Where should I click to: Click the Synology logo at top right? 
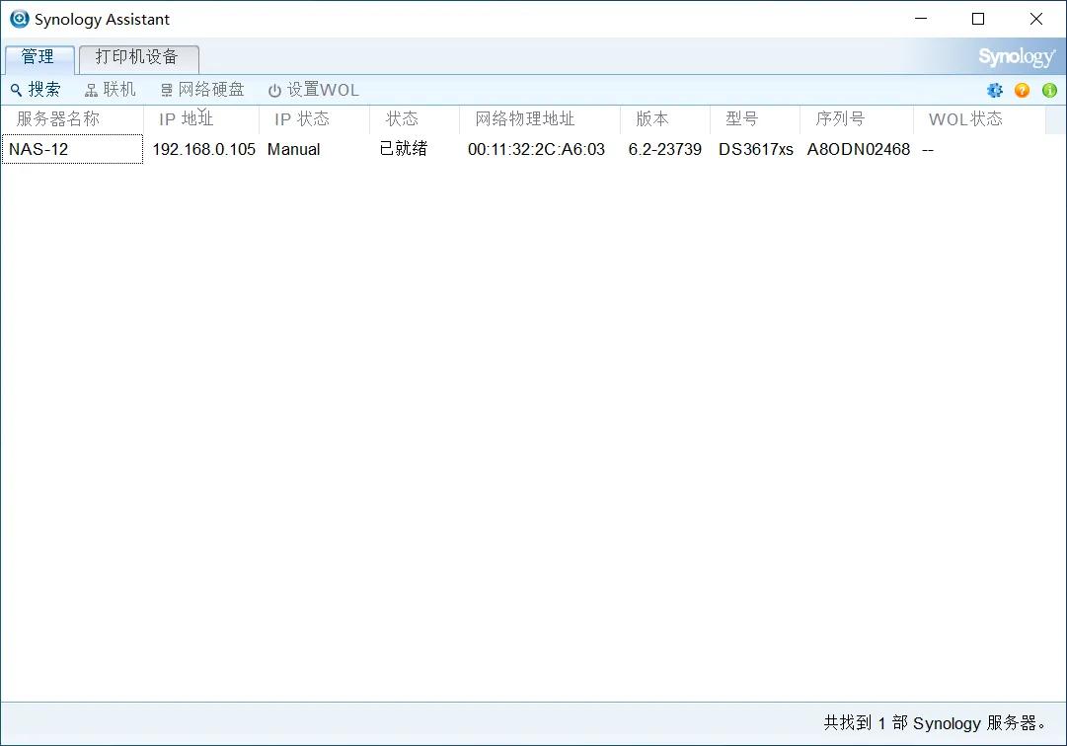[x=1016, y=56]
